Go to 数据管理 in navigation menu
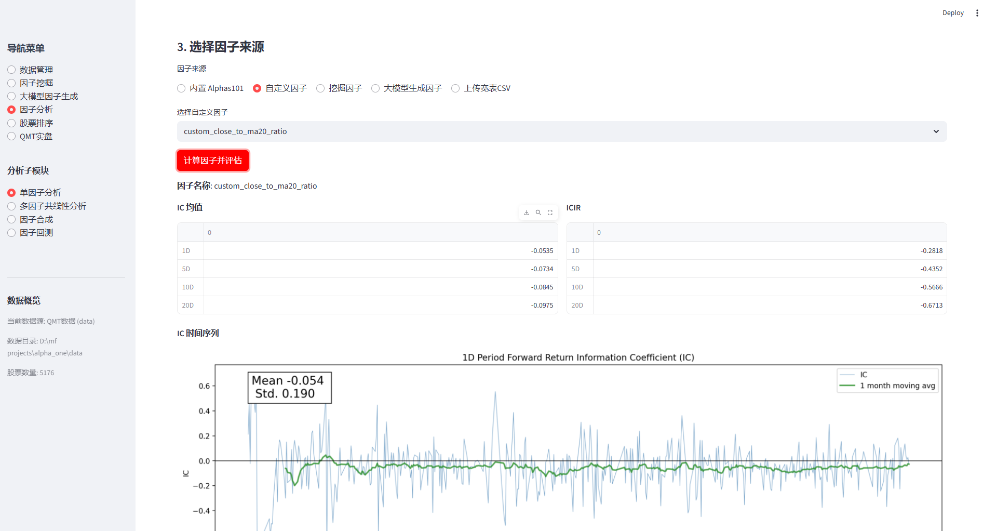 11,70
